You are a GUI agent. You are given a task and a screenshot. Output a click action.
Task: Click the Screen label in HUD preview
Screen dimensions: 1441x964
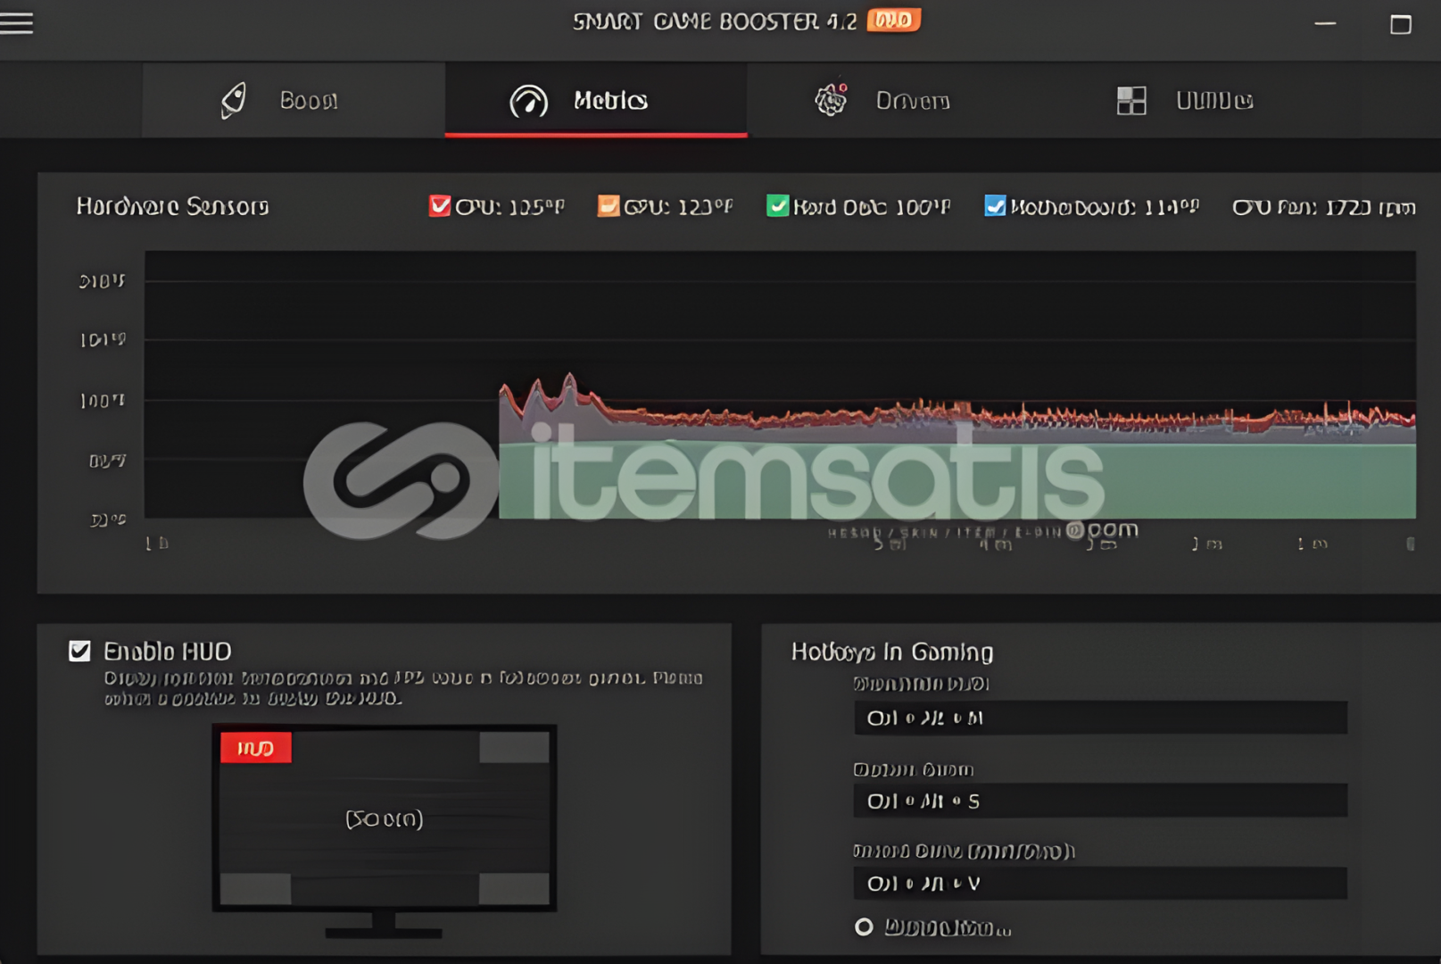pyautogui.click(x=384, y=819)
